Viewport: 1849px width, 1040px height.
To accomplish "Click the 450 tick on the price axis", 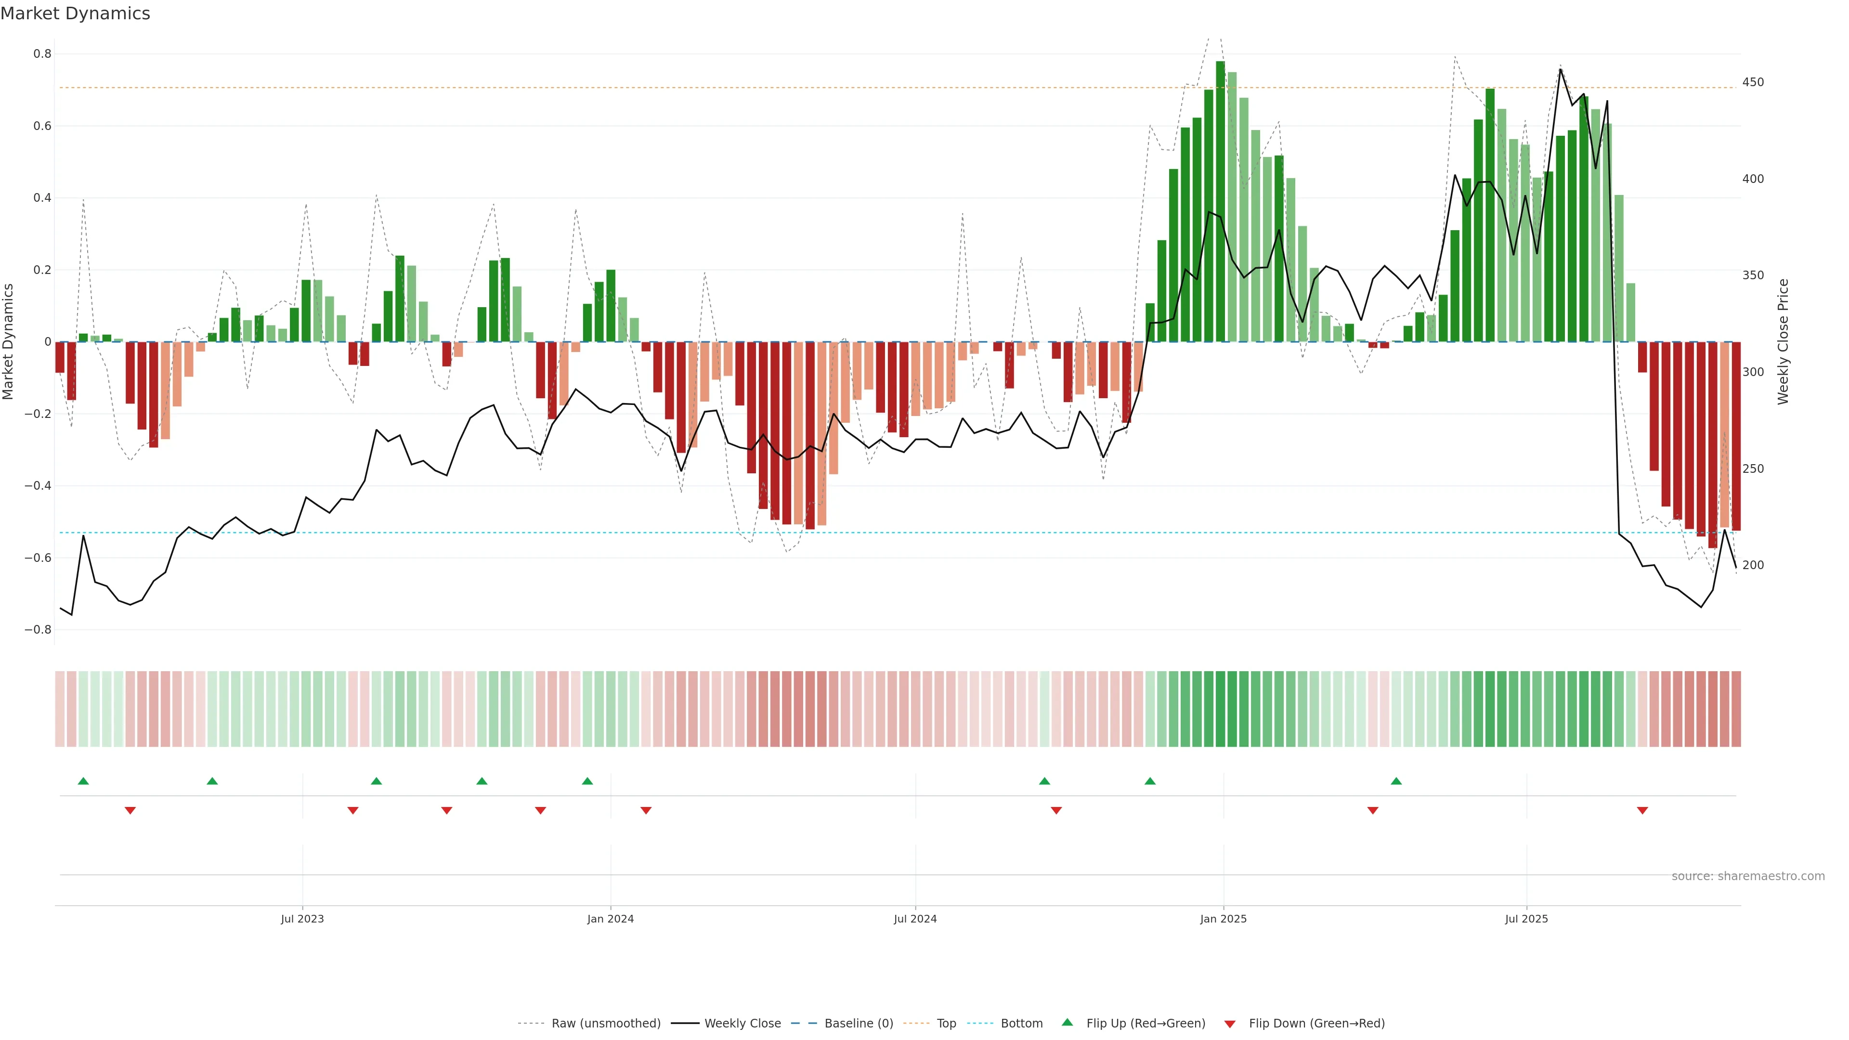I will point(1753,82).
